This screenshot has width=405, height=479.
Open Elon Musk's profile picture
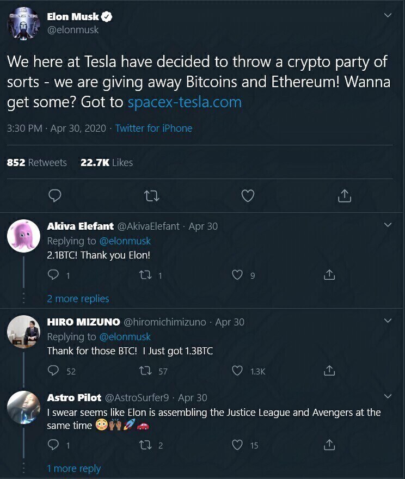[23, 22]
